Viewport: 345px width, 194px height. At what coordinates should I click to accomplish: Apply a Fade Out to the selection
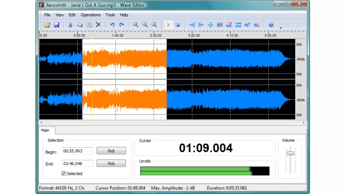[x=201, y=25]
